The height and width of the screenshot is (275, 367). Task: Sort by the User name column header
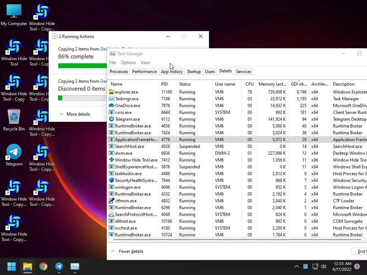pyautogui.click(x=227, y=84)
